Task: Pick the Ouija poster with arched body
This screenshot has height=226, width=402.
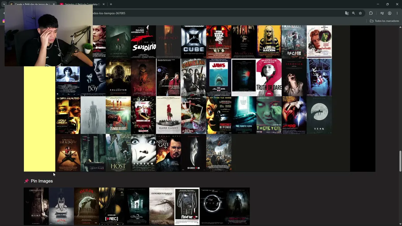Action: tap(86, 206)
